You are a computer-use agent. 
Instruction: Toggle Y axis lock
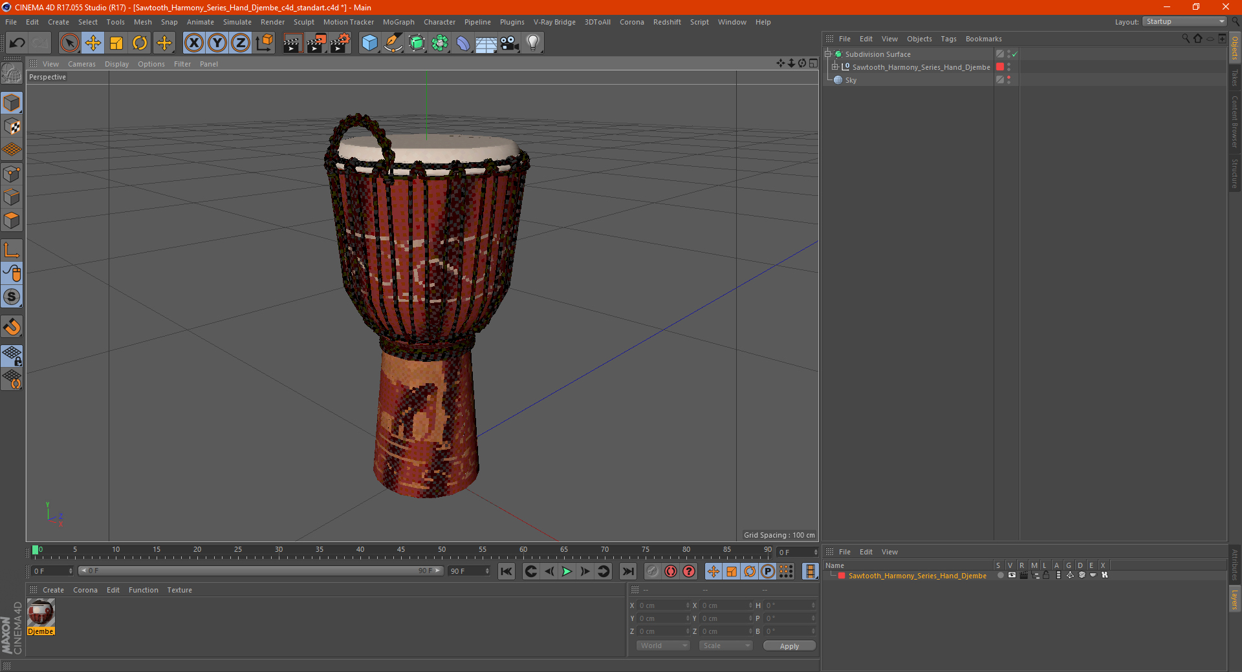[x=217, y=43]
